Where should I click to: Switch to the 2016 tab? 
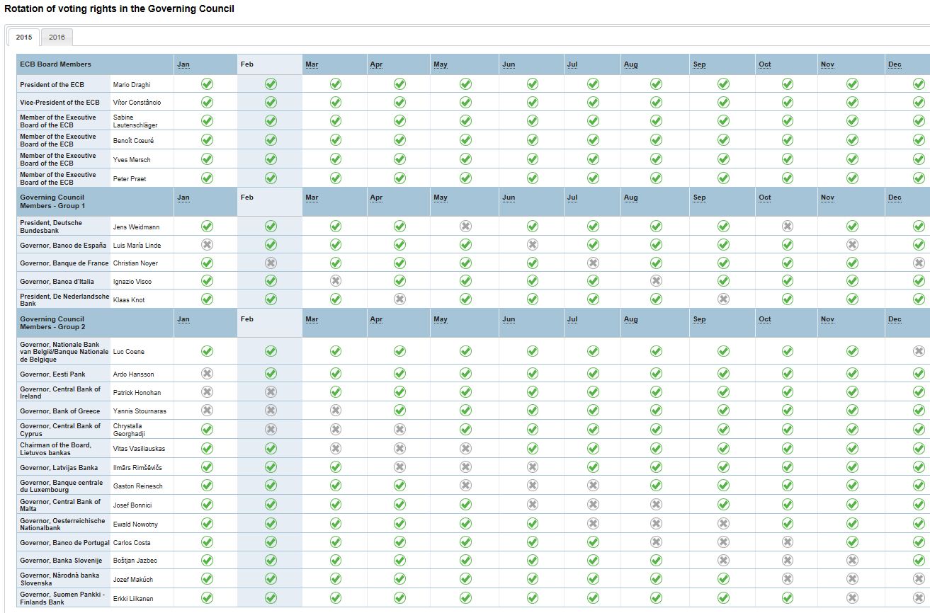(57, 38)
